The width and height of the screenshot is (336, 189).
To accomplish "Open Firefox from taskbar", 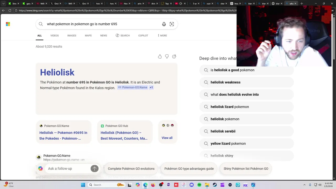I will (x=153, y=185).
